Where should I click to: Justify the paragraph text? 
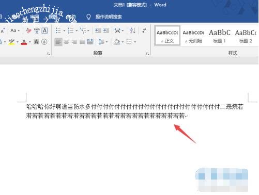82,42
